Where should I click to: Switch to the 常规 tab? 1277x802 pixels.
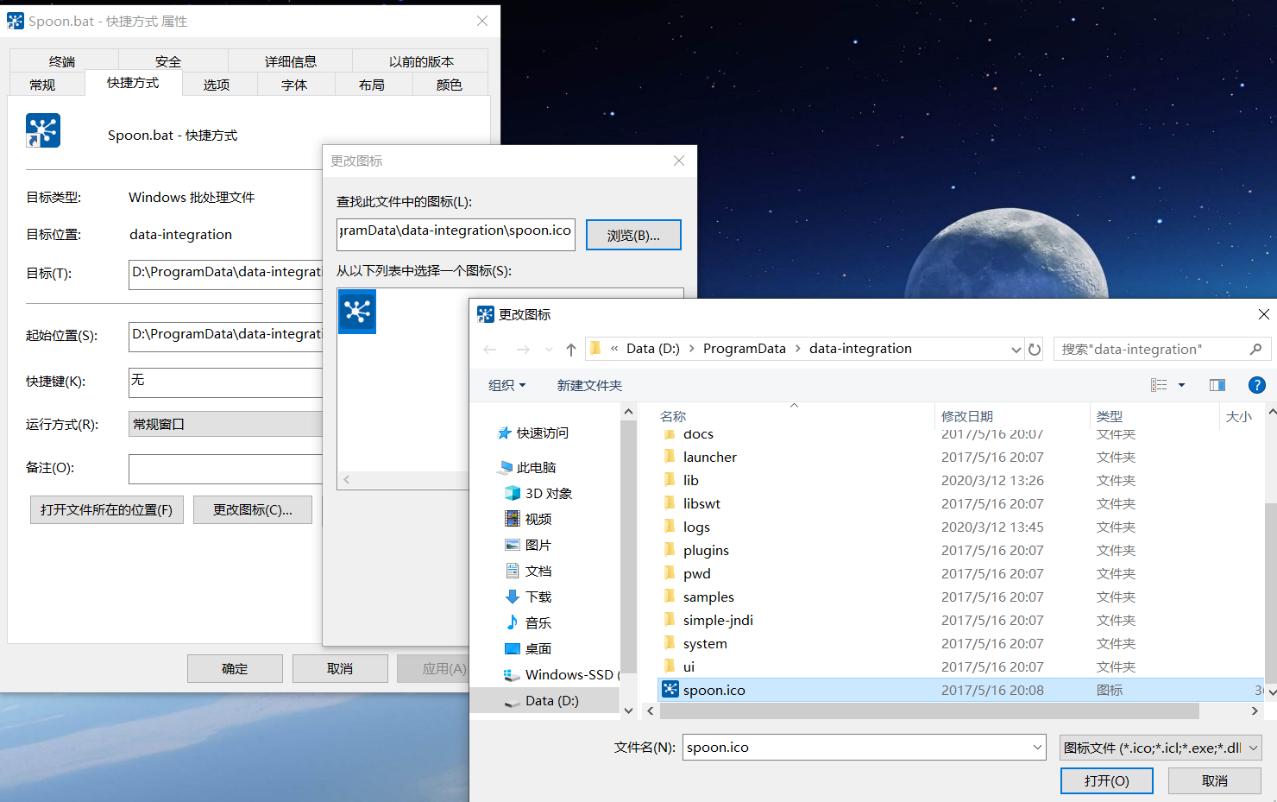42,85
